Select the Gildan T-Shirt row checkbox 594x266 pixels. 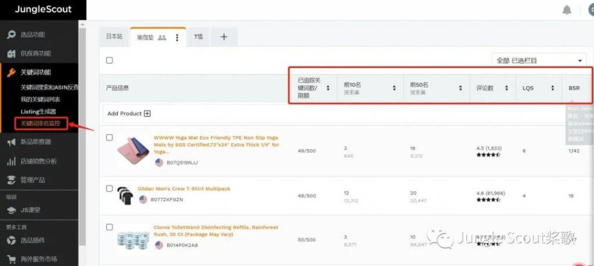click(110, 189)
